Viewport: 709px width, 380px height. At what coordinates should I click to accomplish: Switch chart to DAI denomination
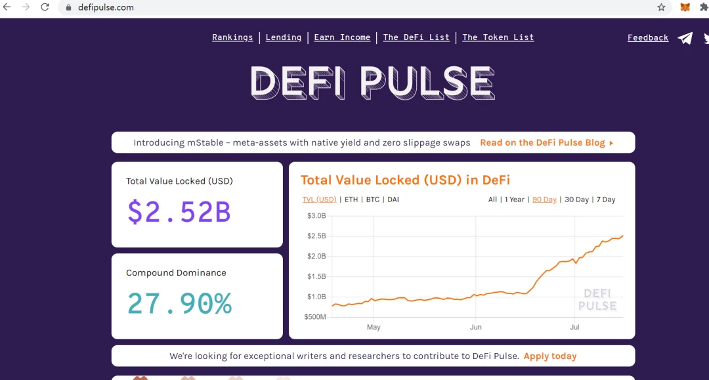393,200
